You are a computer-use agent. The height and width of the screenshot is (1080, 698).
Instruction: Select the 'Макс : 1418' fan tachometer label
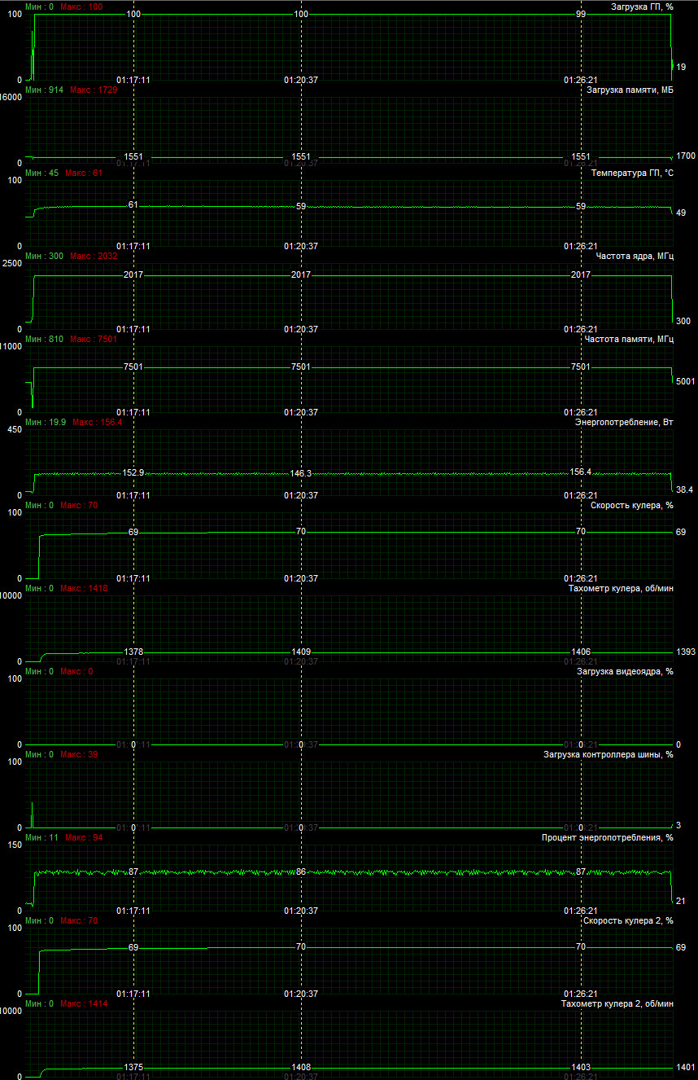click(x=84, y=588)
